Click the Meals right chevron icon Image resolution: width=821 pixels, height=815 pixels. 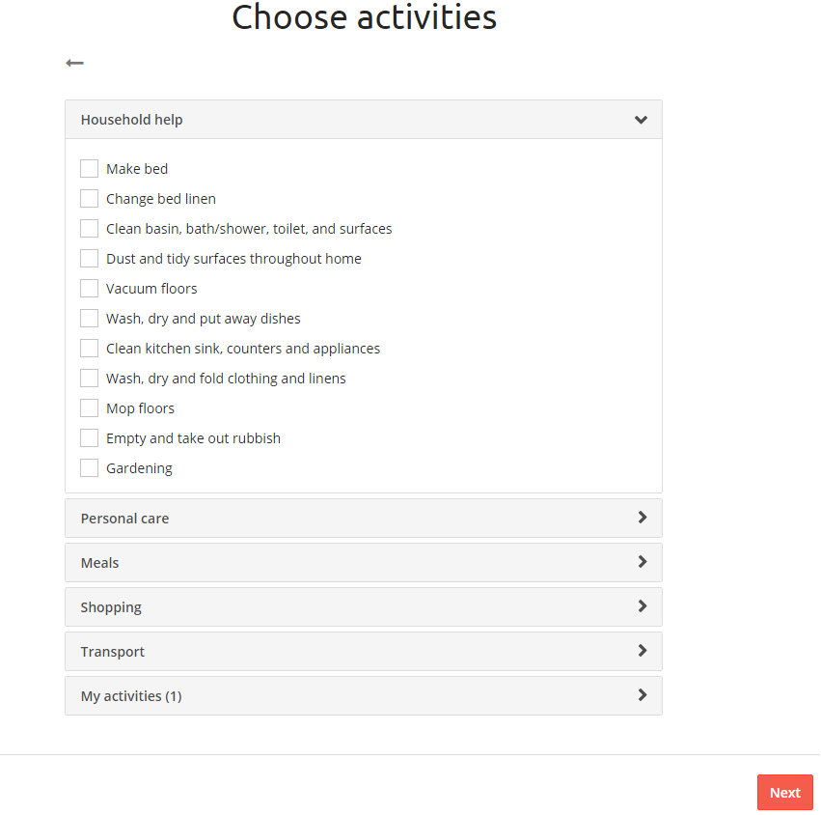click(643, 562)
